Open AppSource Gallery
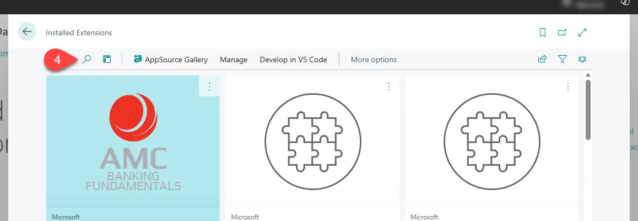Image resolution: width=638 pixels, height=221 pixels. pos(171,60)
